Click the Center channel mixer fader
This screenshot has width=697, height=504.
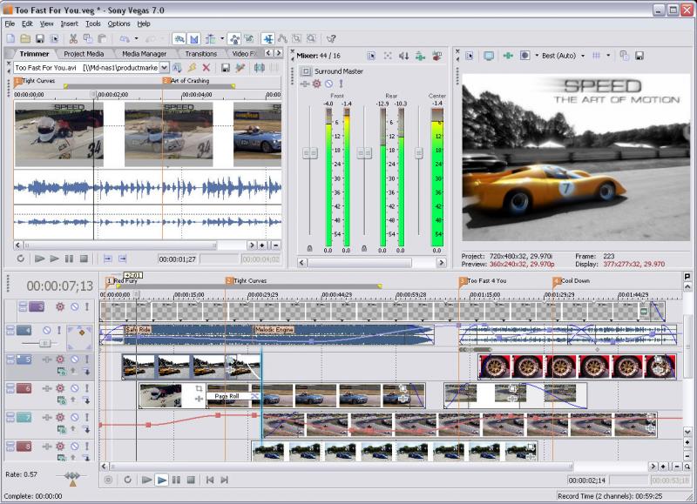click(419, 153)
